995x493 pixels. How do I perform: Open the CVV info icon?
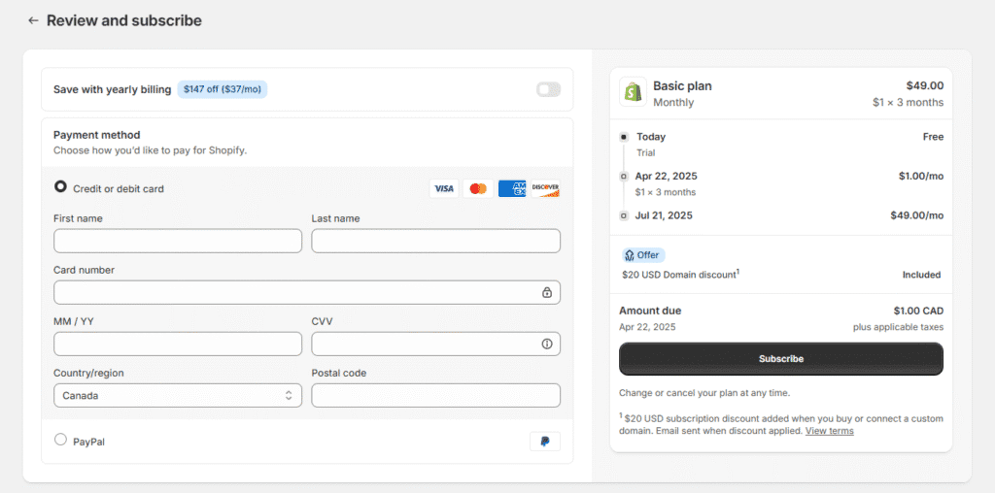coord(547,345)
